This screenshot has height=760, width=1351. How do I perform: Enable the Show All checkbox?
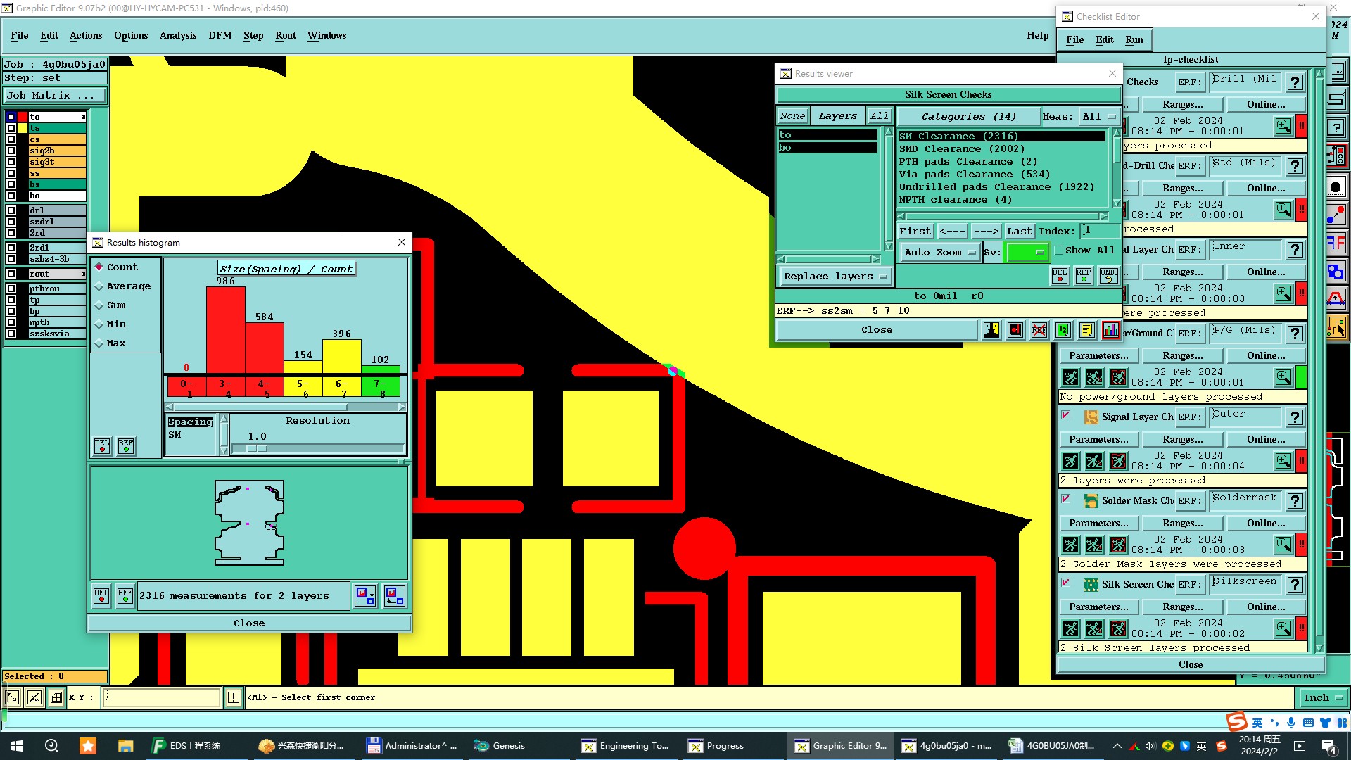(1058, 251)
